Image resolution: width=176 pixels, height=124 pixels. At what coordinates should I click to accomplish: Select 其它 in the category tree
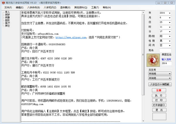[x=7, y=26]
